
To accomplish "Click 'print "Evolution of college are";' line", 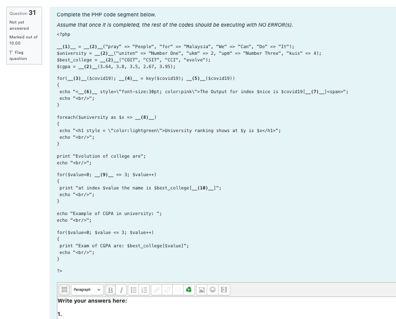I will [x=101, y=156].
